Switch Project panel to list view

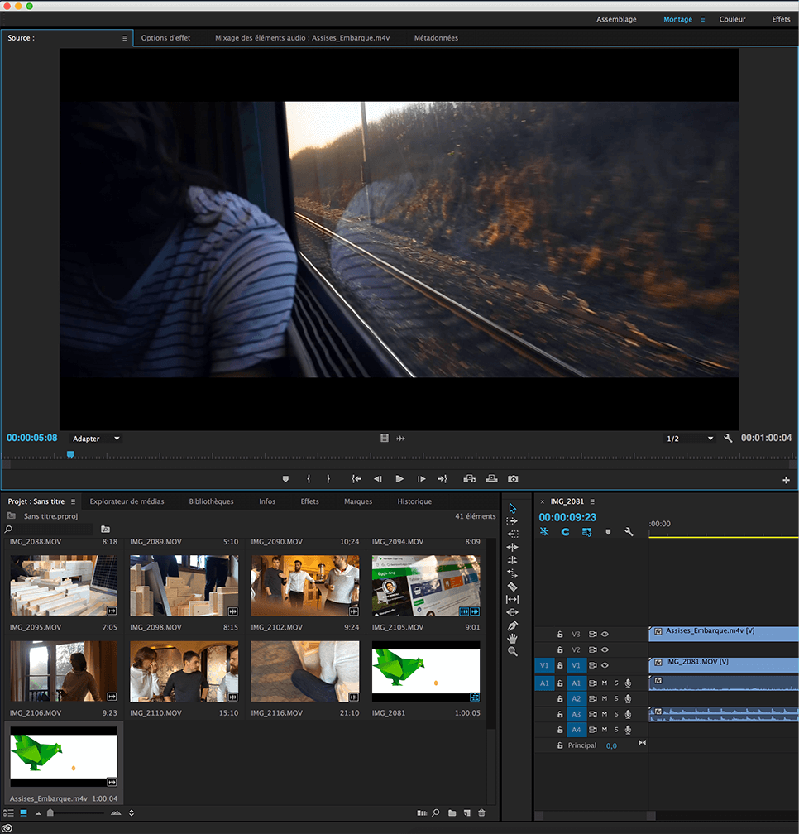pos(8,812)
